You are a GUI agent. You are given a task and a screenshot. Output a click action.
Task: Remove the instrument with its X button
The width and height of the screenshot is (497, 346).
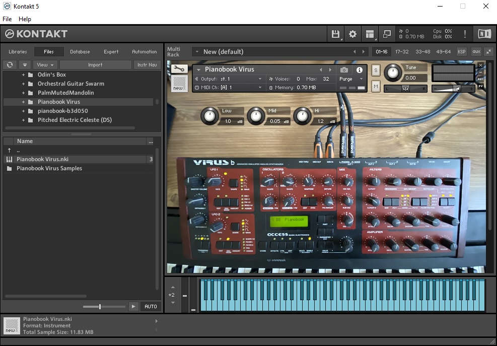coord(480,65)
